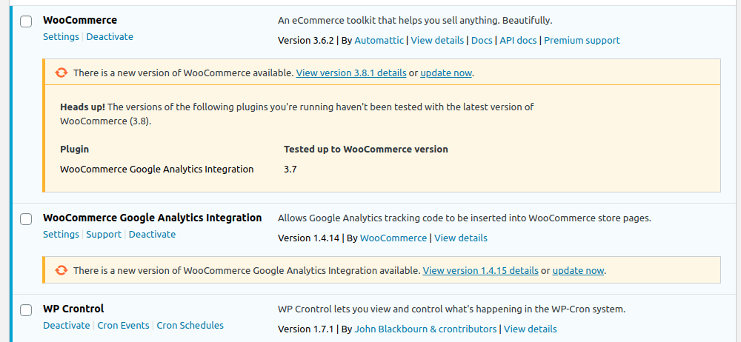741x342 pixels.
Task: Open WP Crontrol Cron Schedules
Action: 190,325
